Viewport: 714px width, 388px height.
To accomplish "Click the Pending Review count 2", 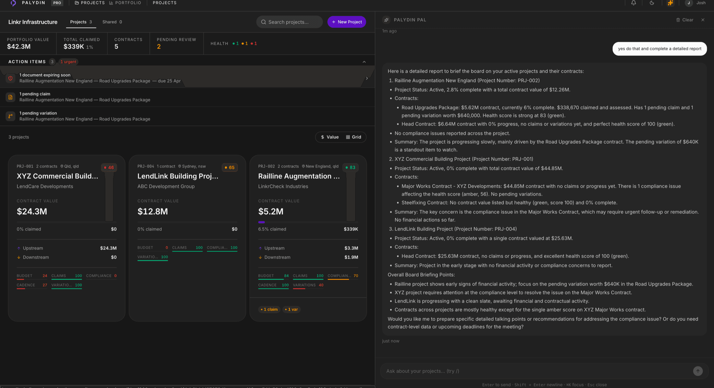I will coord(159,47).
